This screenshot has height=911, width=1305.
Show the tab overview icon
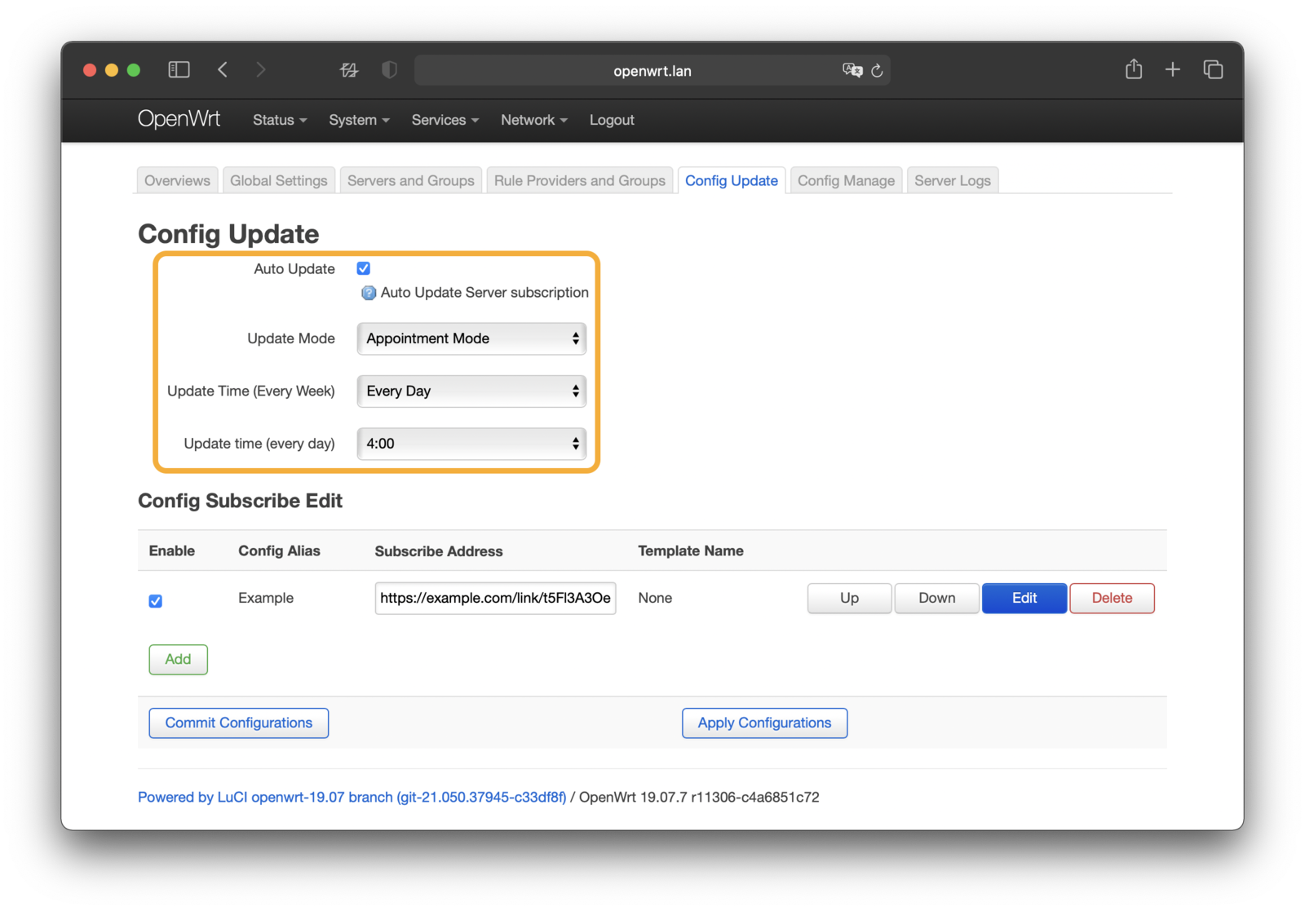1213,70
